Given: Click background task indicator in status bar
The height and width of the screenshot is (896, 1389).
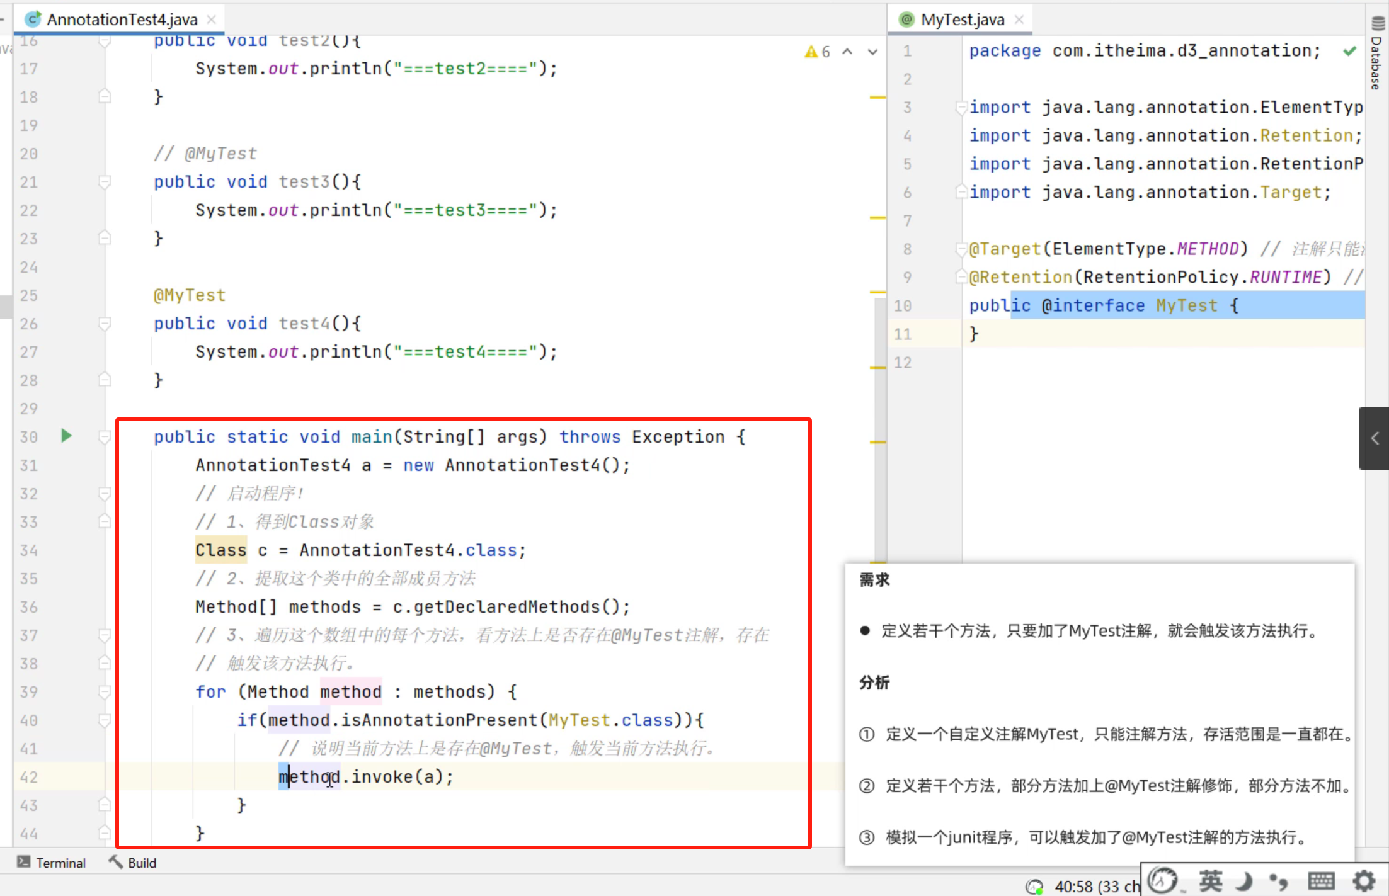Looking at the screenshot, I should pos(1034,887).
